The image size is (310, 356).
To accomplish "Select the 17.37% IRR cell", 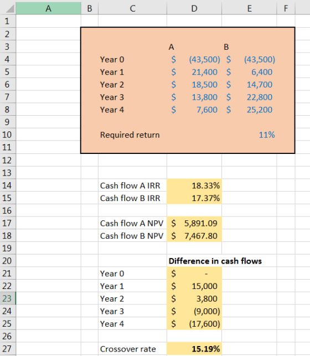I will coord(194,198).
